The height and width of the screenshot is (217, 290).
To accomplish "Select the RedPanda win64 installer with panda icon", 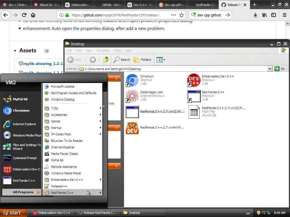I will 132,128.
